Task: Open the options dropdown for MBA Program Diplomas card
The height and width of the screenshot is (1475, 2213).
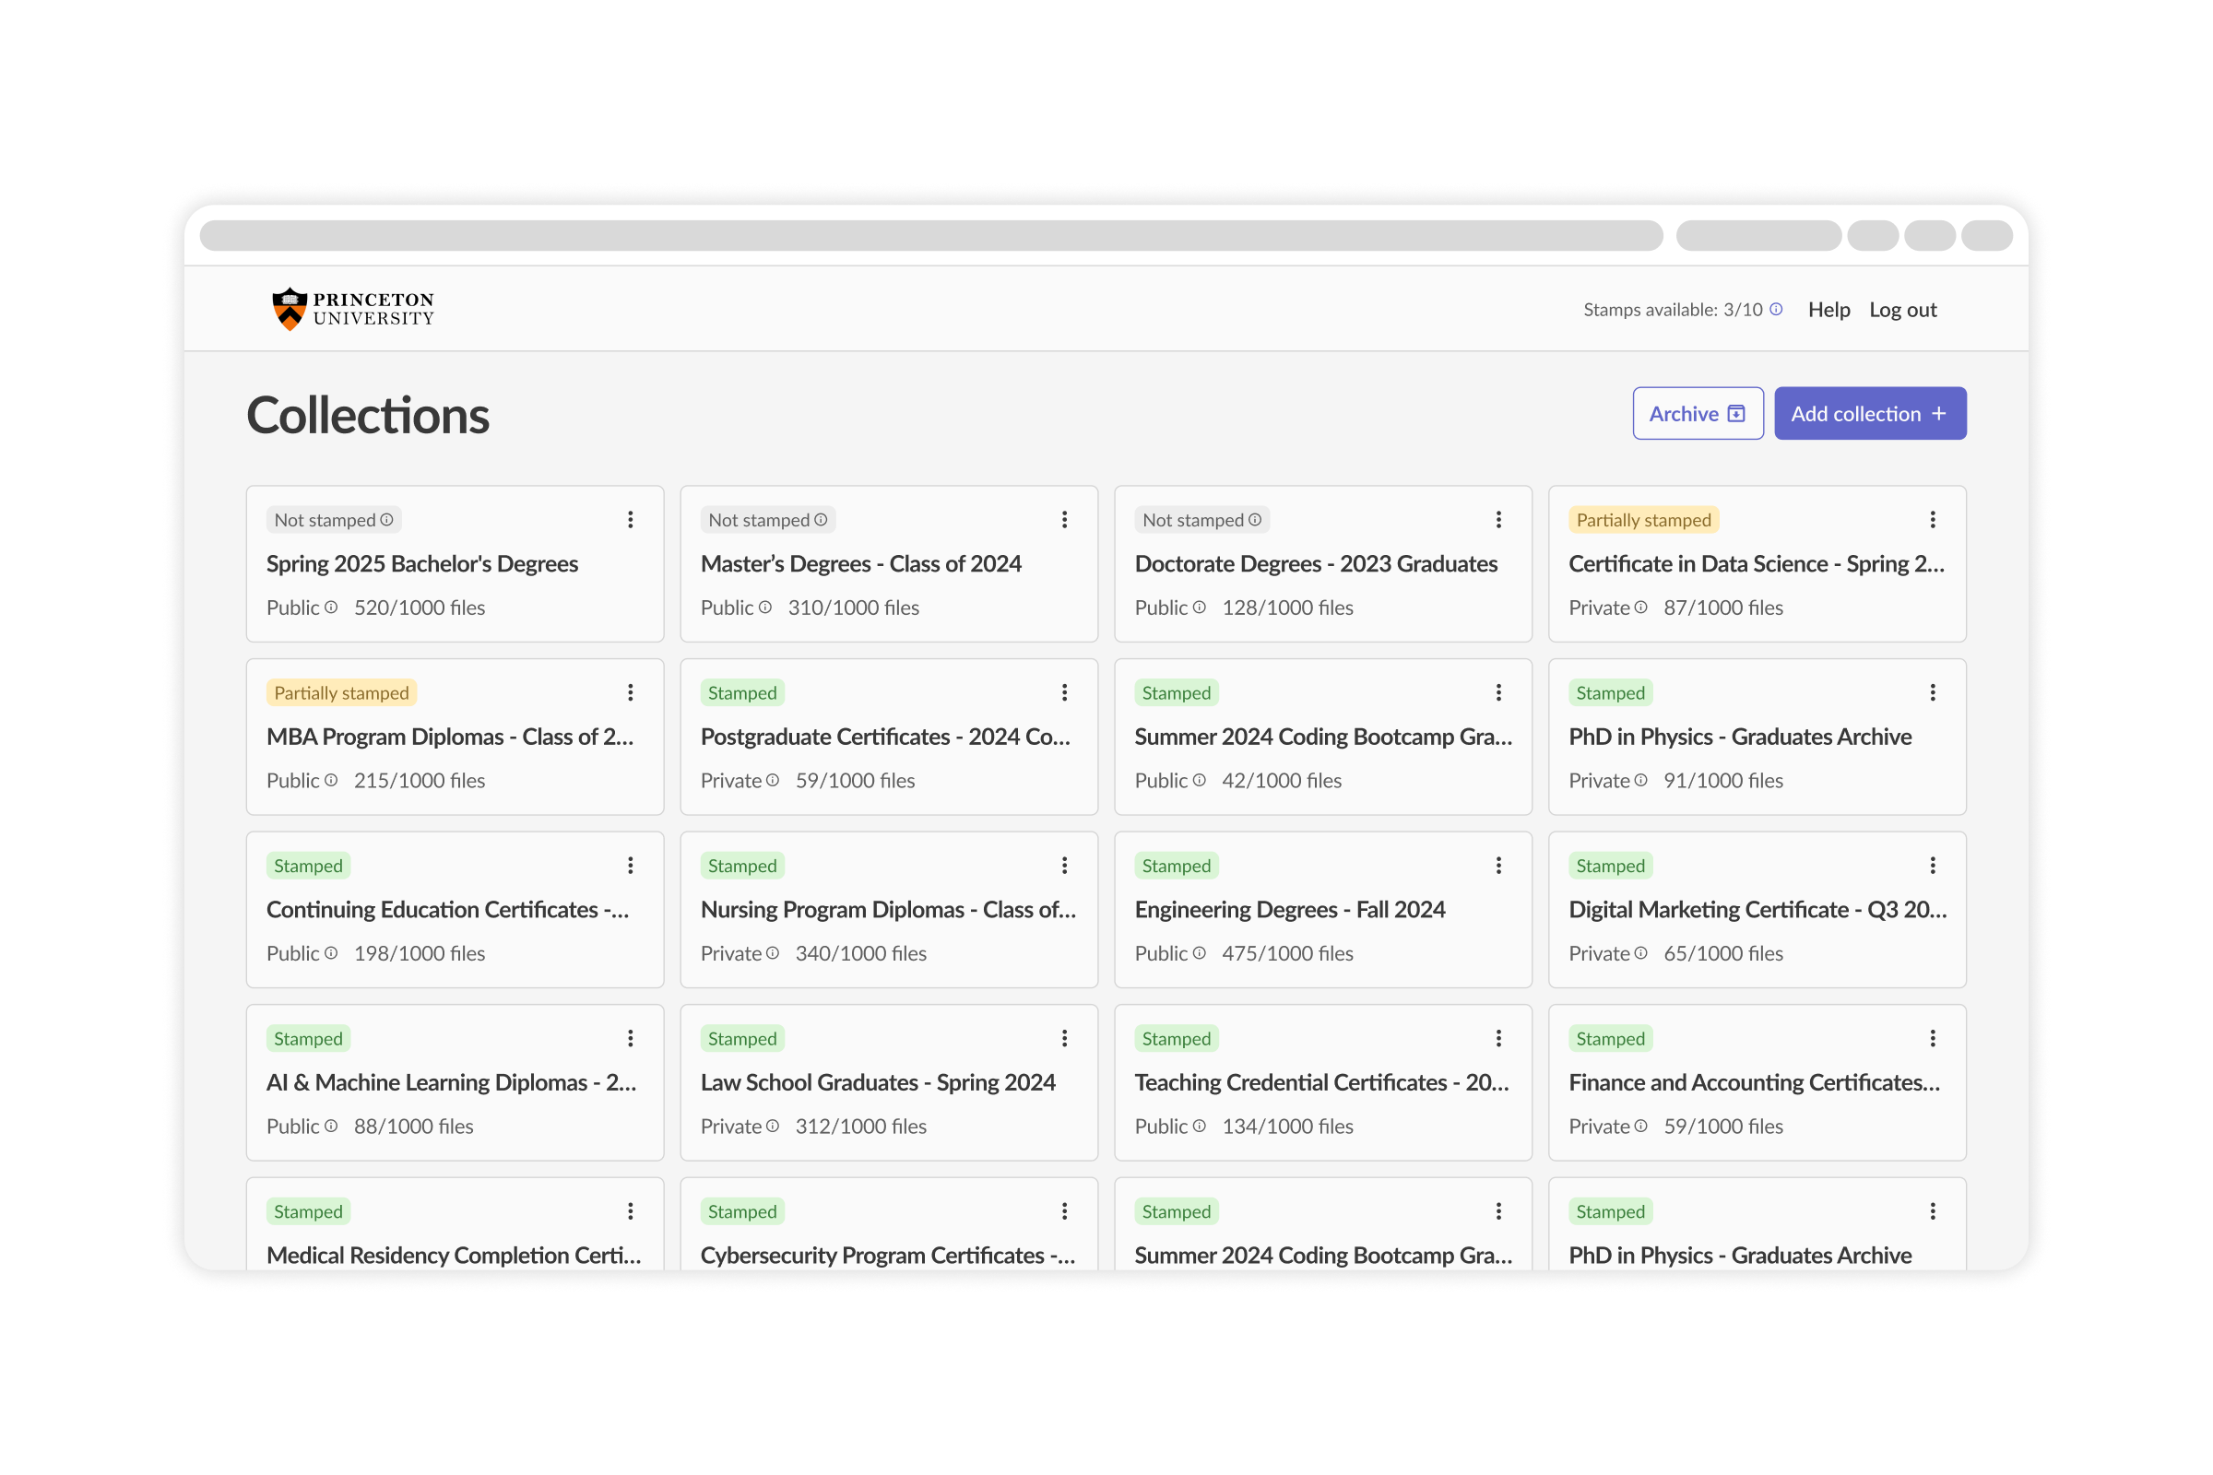Action: point(631,693)
